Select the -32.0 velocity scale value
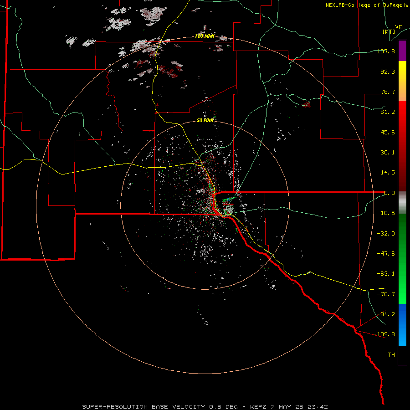The image size is (410, 410). (x=386, y=234)
